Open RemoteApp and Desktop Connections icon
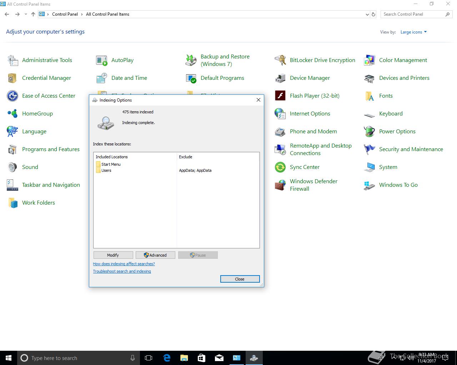The image size is (457, 365). (x=280, y=149)
